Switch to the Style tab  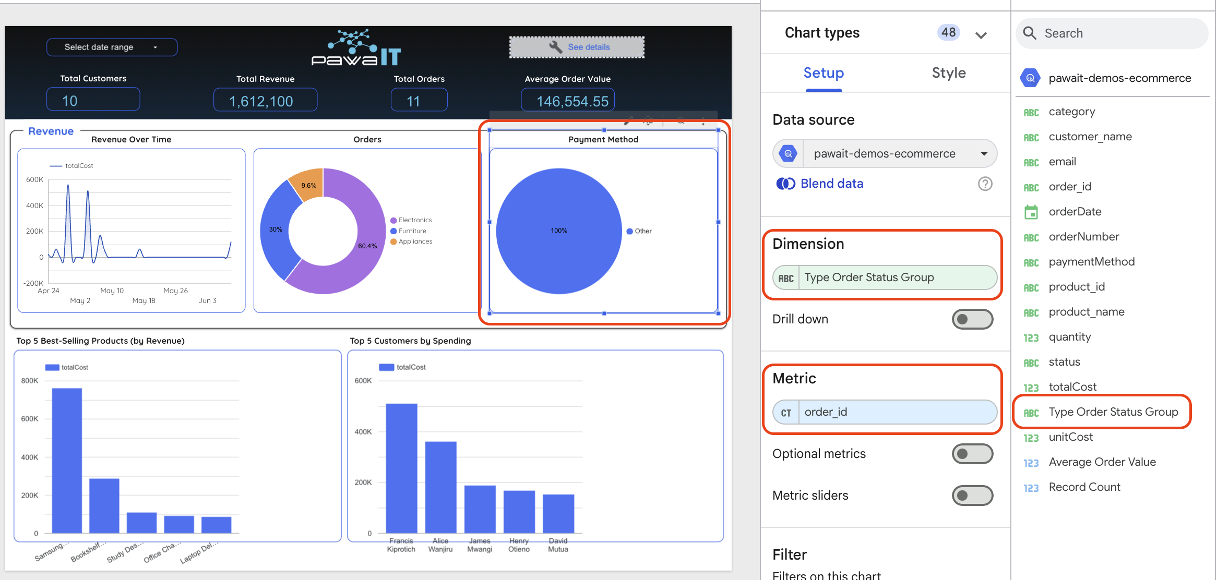point(949,73)
